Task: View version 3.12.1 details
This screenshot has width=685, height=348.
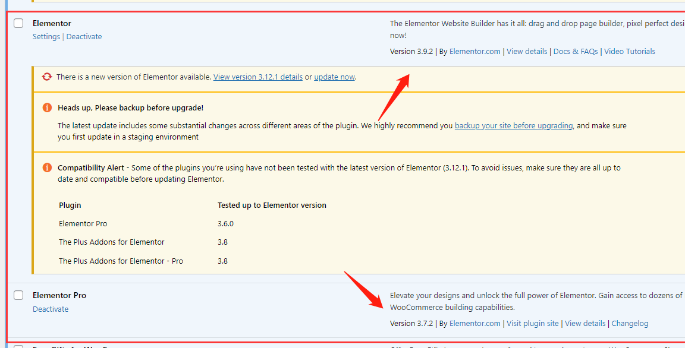Action: tap(257, 77)
